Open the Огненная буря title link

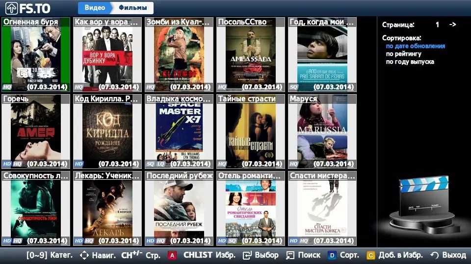30,22
